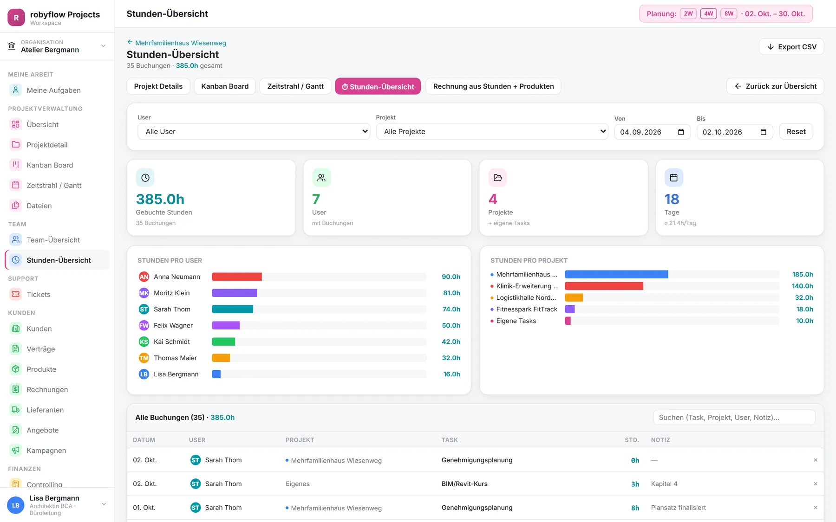Click the Kanban Board sidebar icon

(x=16, y=165)
